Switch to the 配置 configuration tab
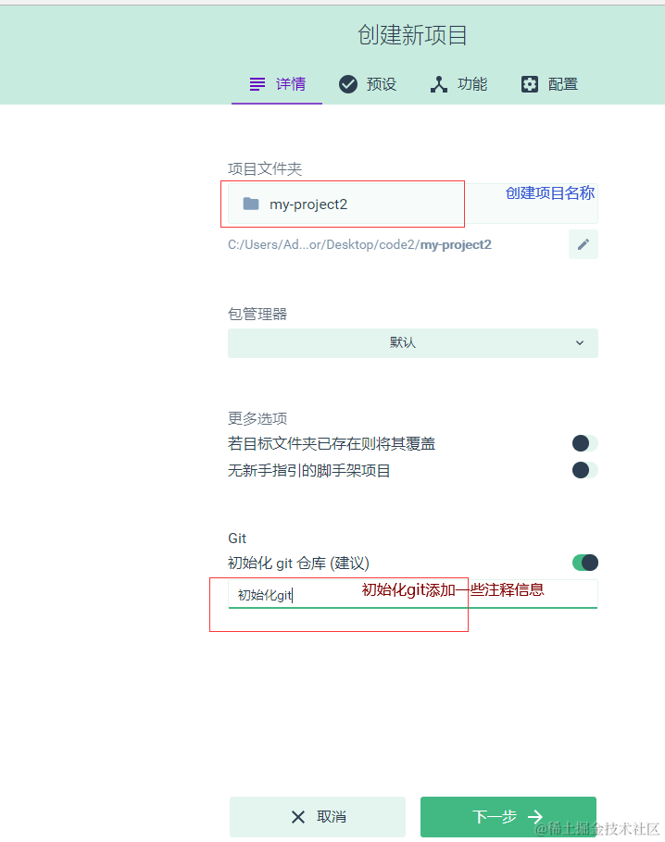 coord(549,84)
